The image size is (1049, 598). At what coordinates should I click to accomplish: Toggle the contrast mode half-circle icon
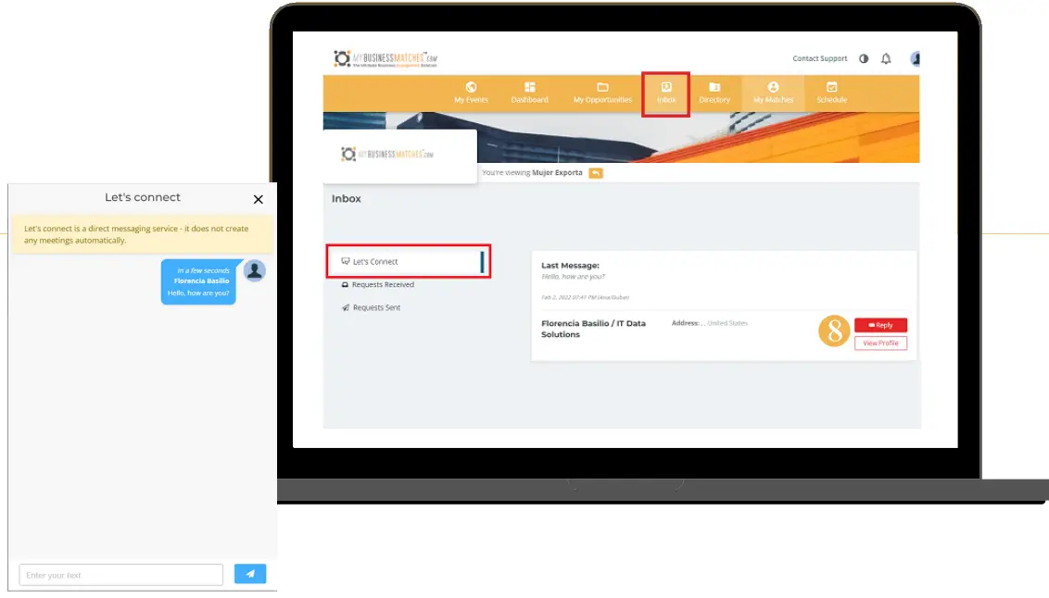pos(864,59)
